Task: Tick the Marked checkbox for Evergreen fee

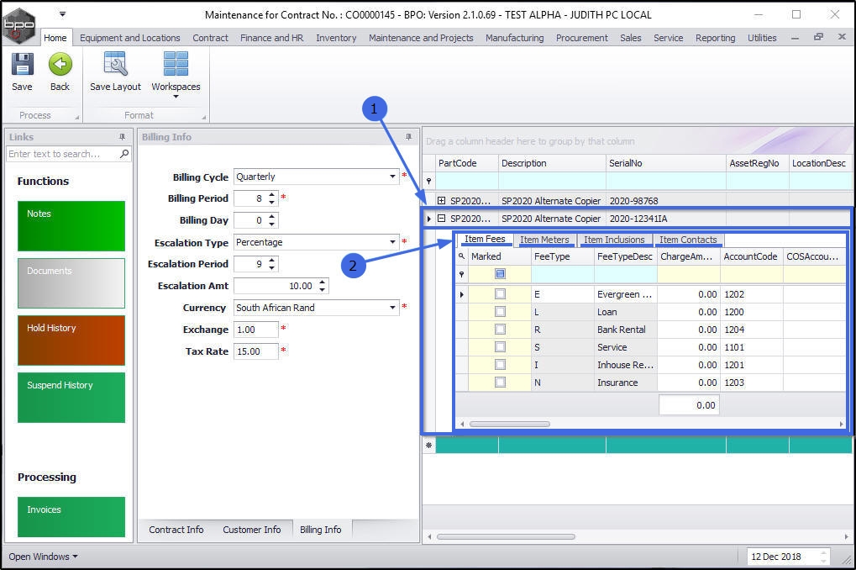Action: point(500,294)
